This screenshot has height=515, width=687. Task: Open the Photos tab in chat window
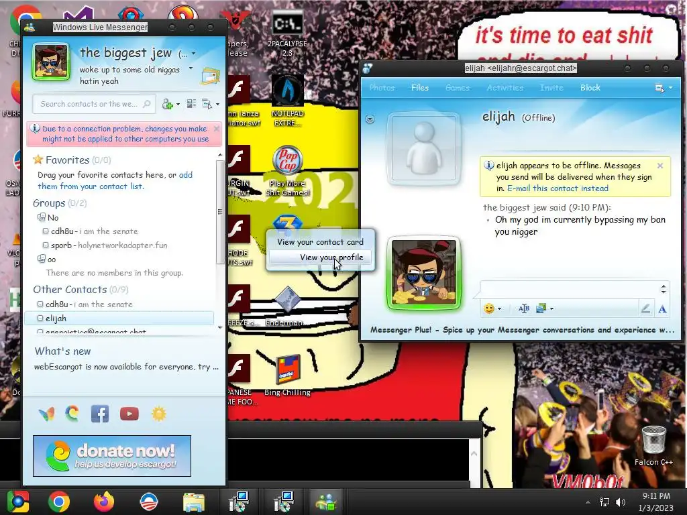click(382, 88)
